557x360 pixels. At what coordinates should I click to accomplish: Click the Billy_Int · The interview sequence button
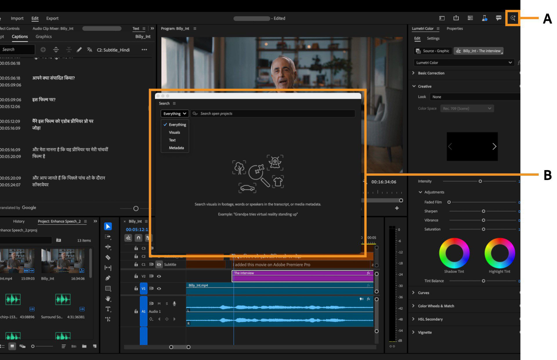tap(479, 51)
